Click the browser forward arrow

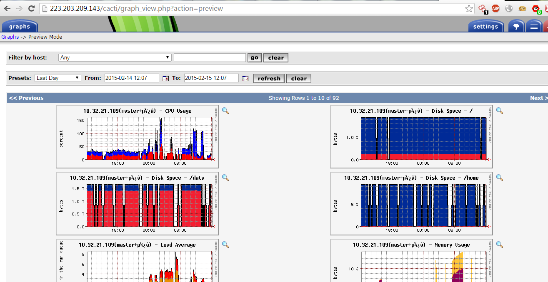19,8
